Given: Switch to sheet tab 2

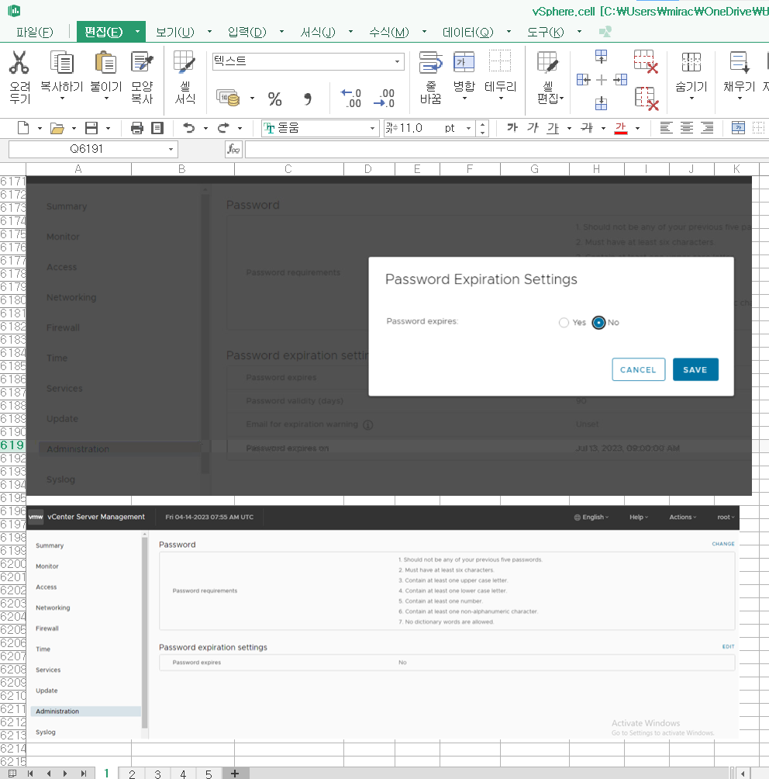Looking at the screenshot, I should (x=132, y=774).
